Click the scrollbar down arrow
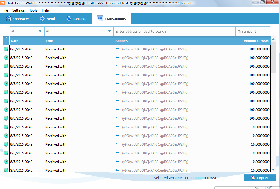 (273, 170)
